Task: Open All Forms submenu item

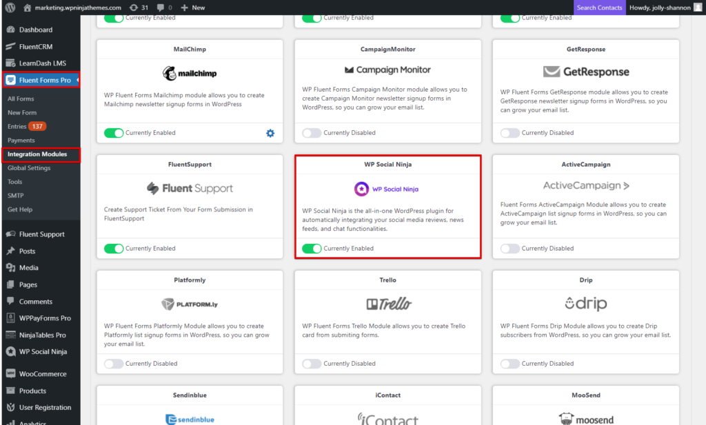Action: point(21,99)
